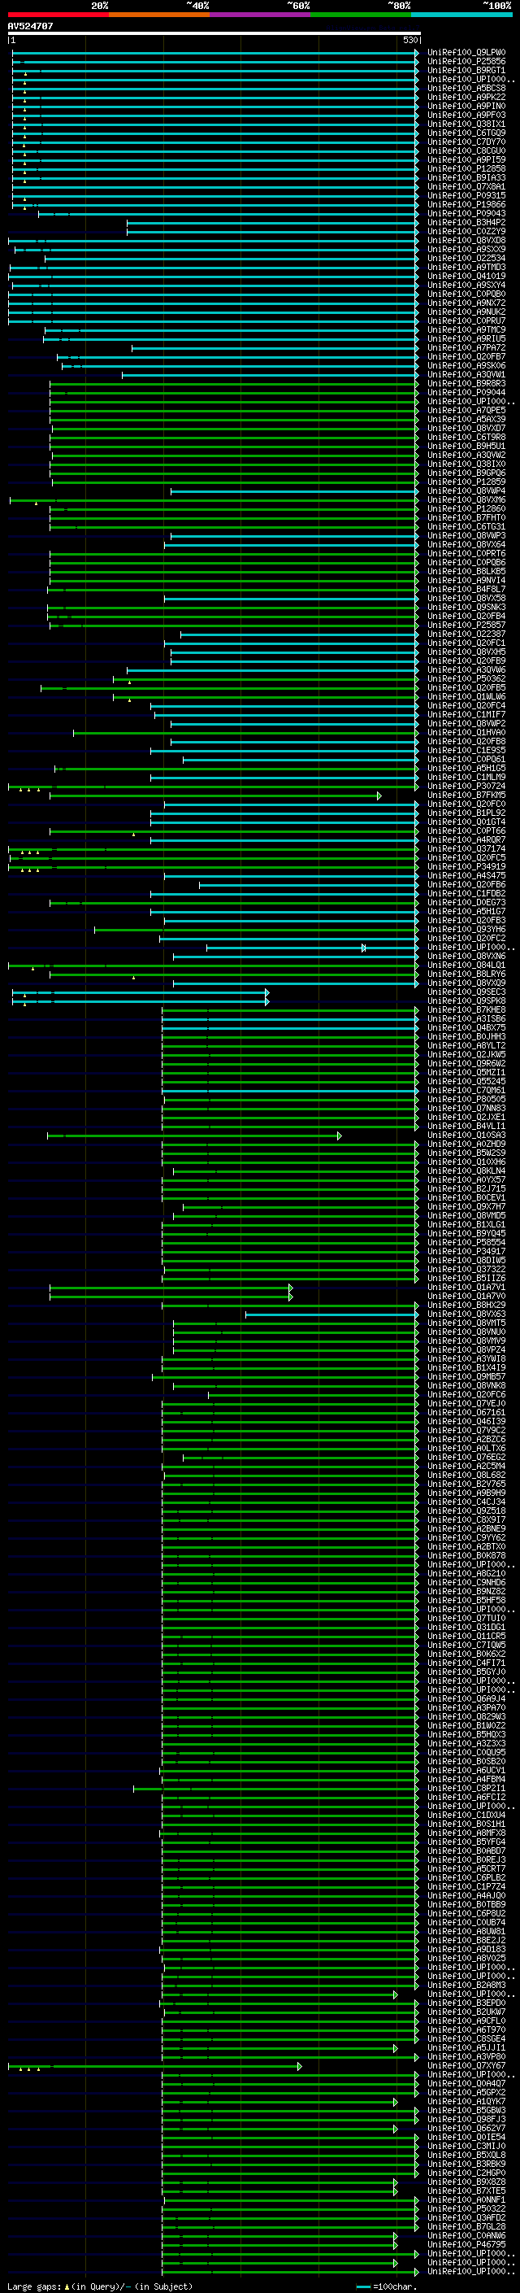Image resolution: width=520 pixels, height=2293 pixels.
Task: Select the UniRef100_P30724 label
Action: tap(466, 786)
